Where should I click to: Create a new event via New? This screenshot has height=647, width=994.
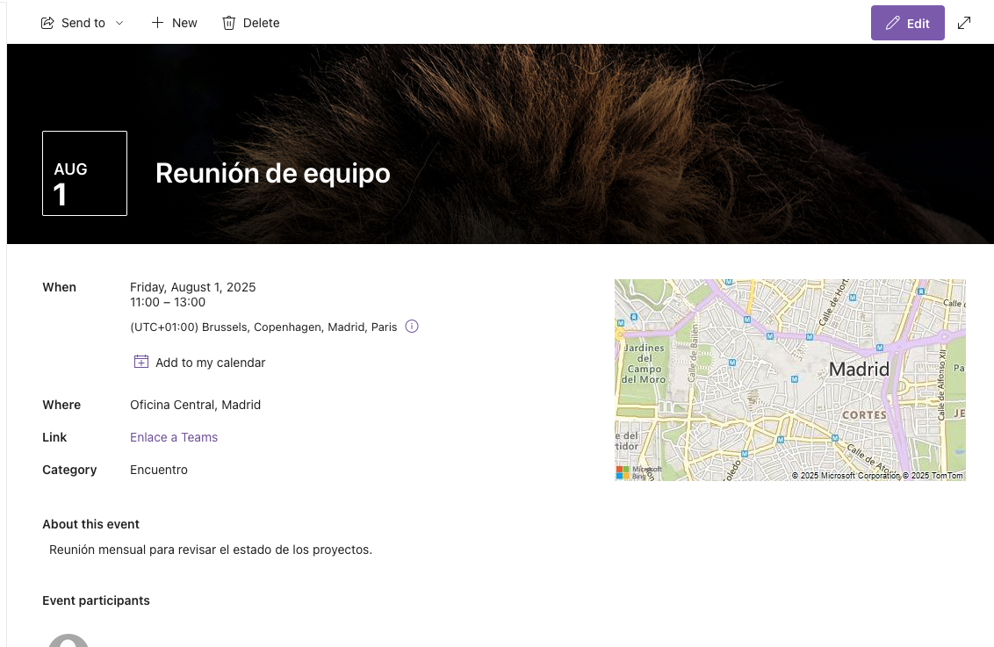coord(174,23)
